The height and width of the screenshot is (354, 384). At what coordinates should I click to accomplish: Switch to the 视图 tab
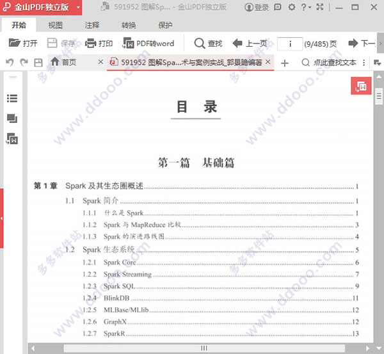[x=55, y=25]
